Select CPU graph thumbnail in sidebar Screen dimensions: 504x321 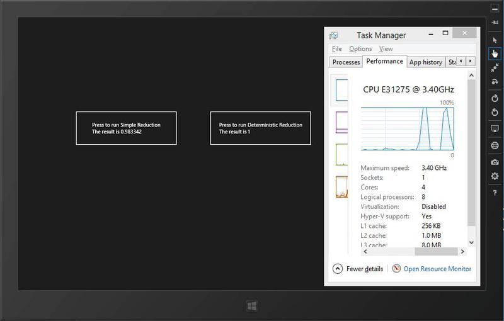pos(341,90)
